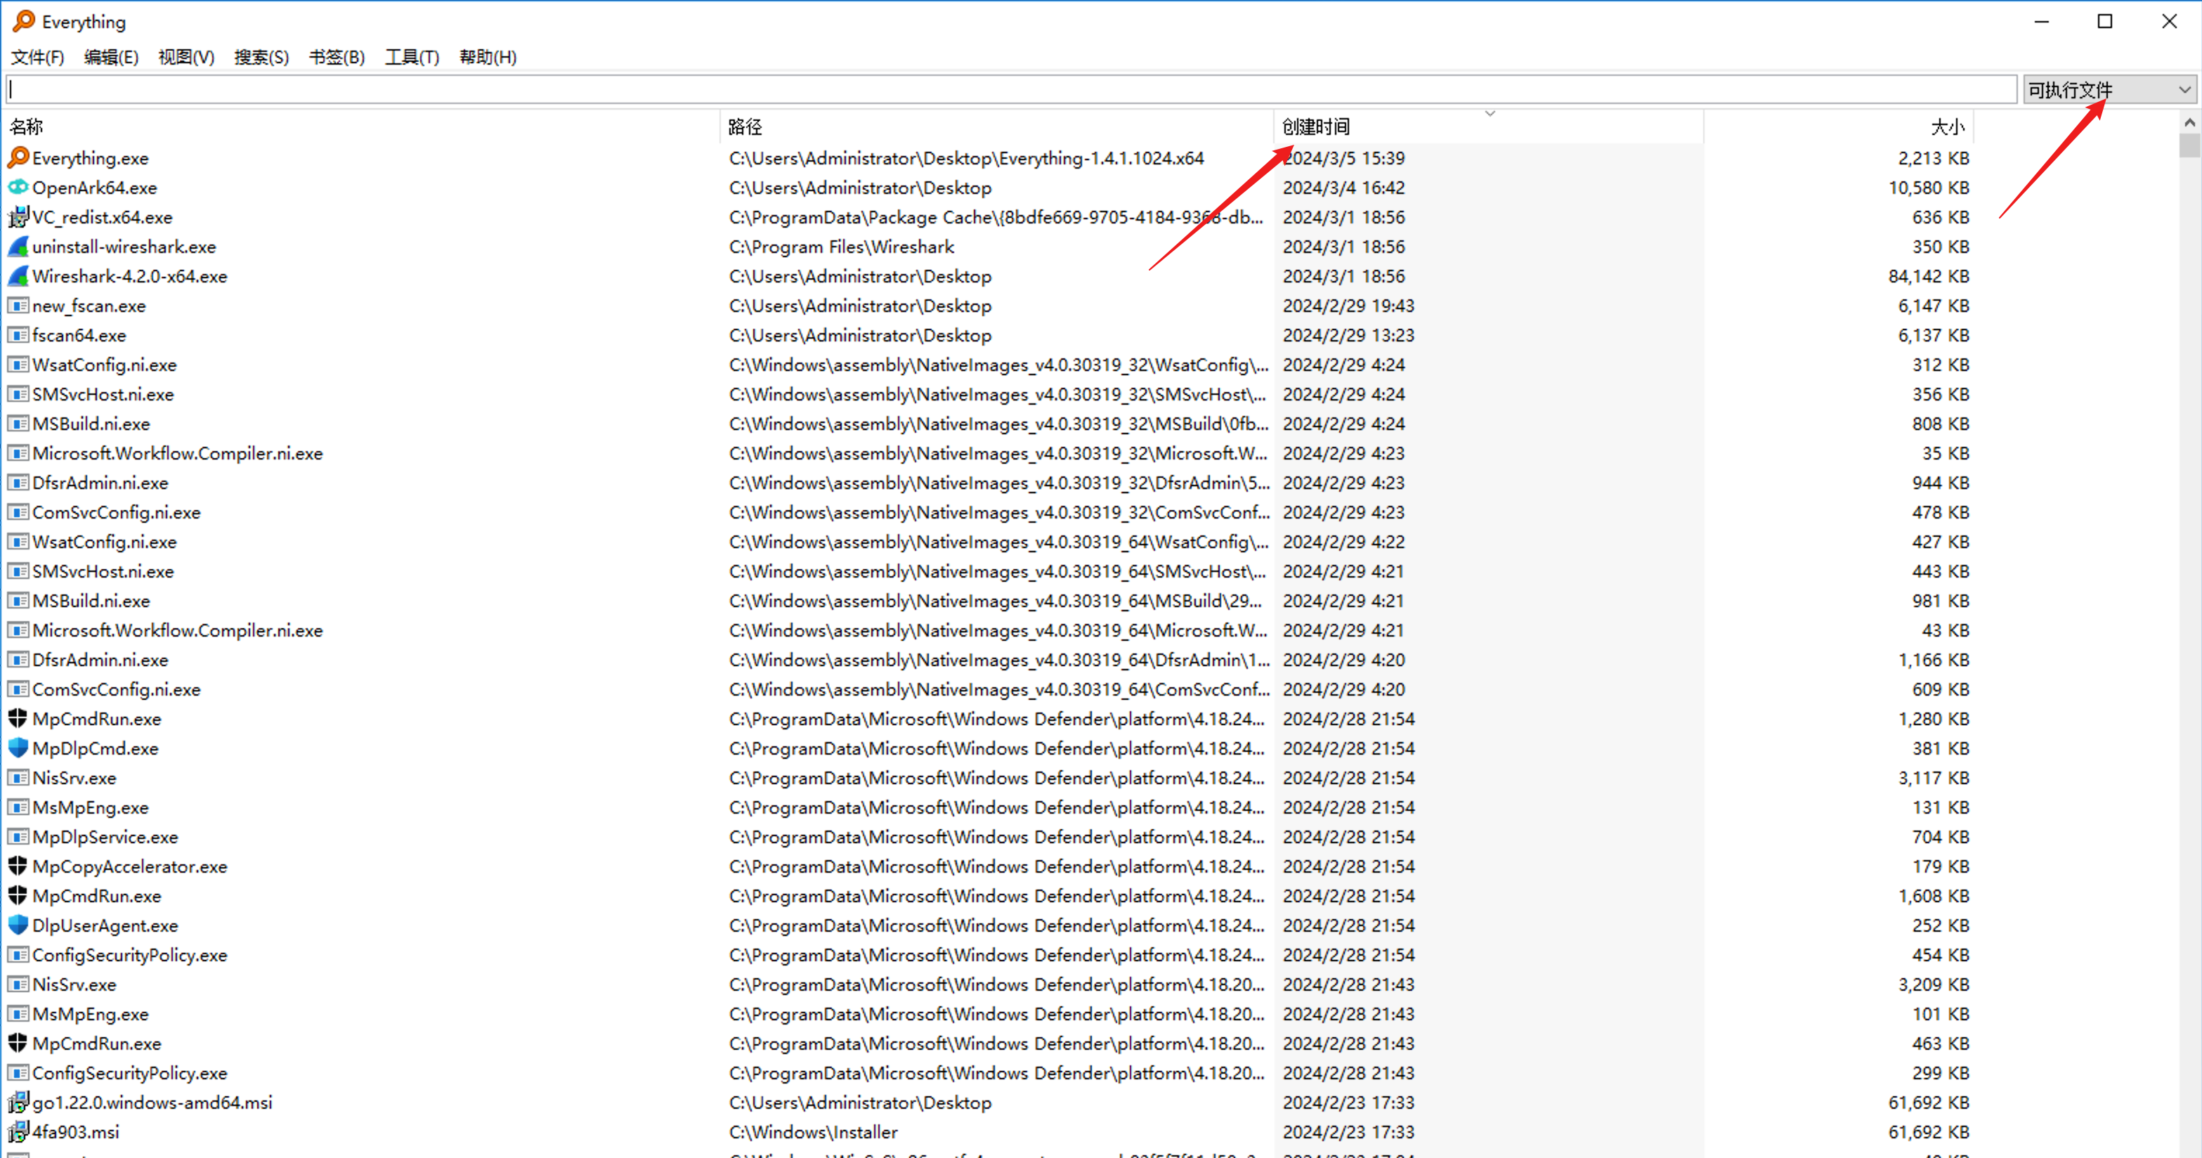2202x1158 pixels.
Task: Select first MpCmdRun.exe shield icon
Action: [18, 719]
